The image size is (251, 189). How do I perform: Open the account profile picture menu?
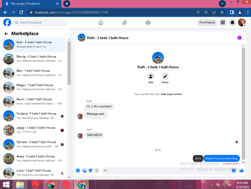coord(242,23)
